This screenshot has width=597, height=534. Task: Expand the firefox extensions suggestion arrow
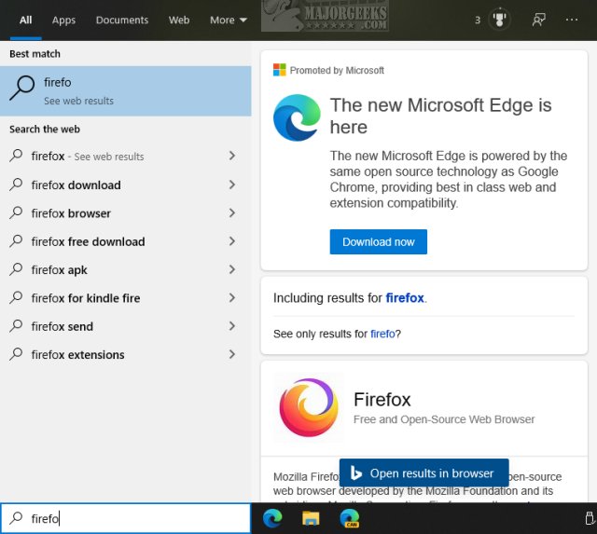click(x=232, y=354)
